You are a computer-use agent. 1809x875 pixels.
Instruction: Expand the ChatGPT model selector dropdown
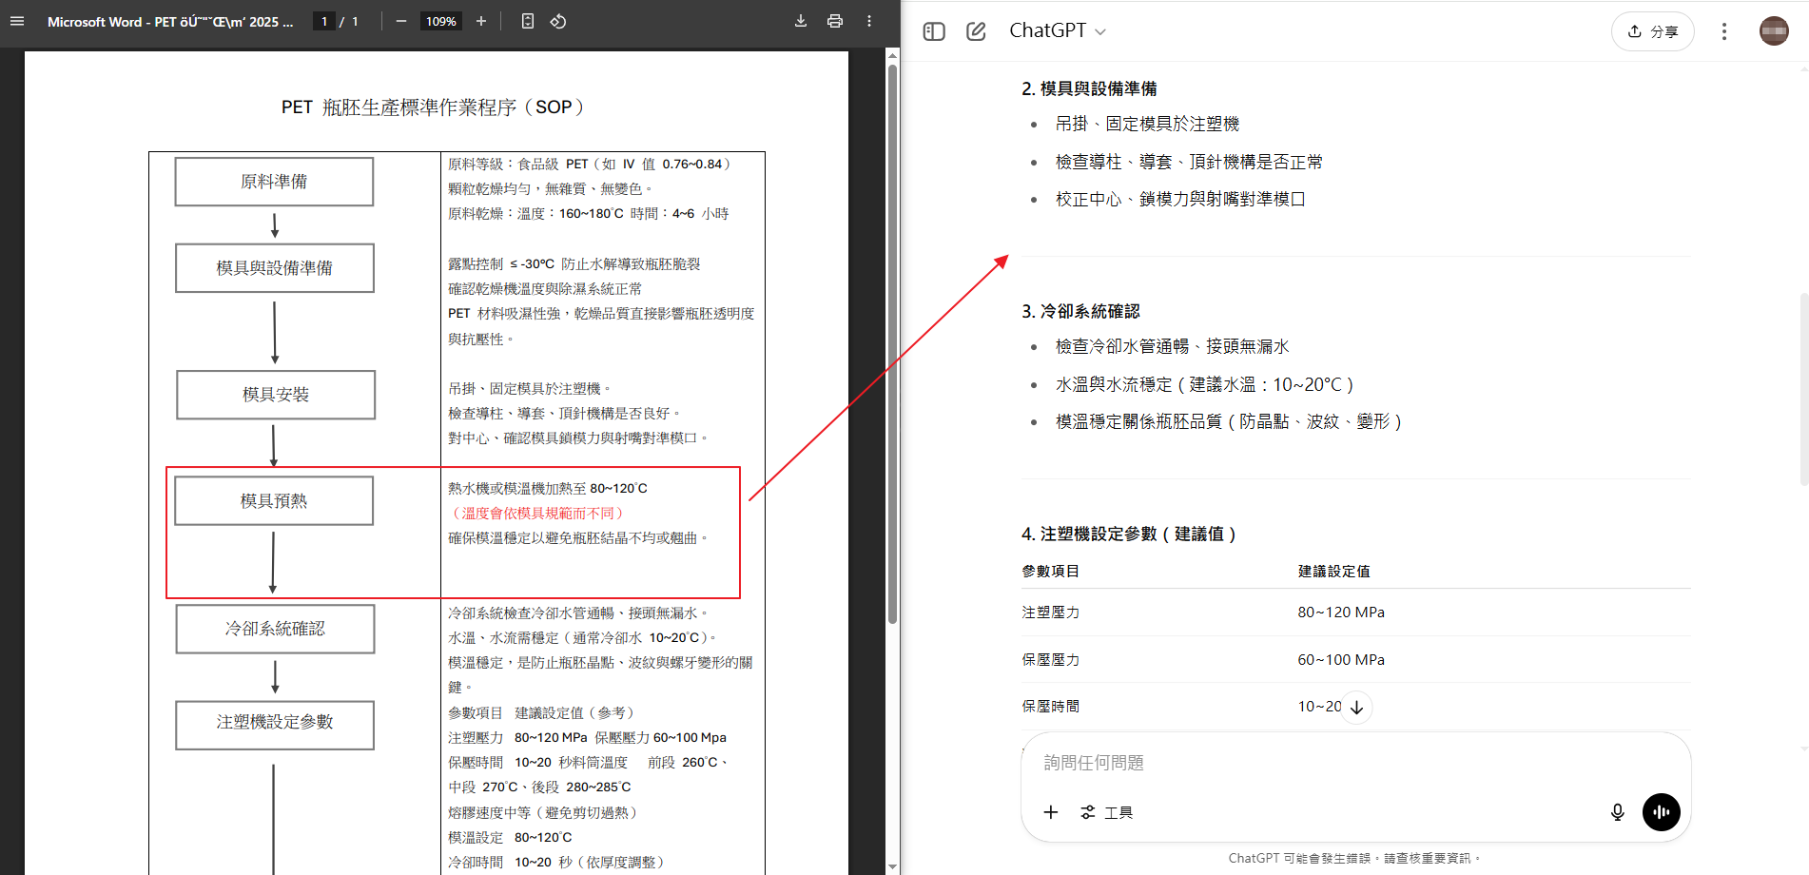(1058, 31)
